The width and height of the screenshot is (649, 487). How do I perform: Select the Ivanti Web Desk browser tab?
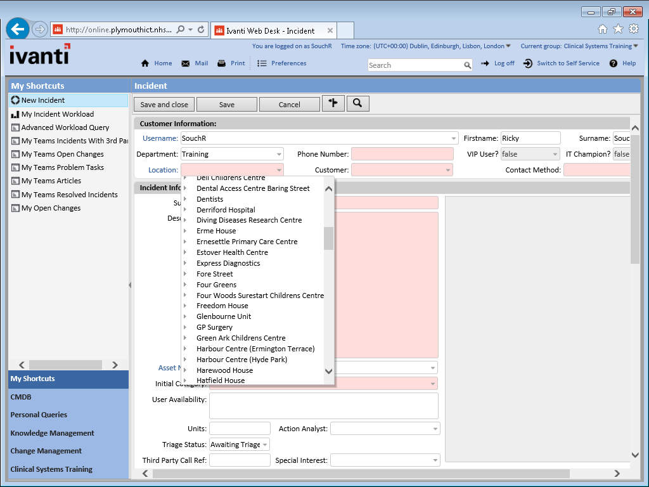pos(273,30)
